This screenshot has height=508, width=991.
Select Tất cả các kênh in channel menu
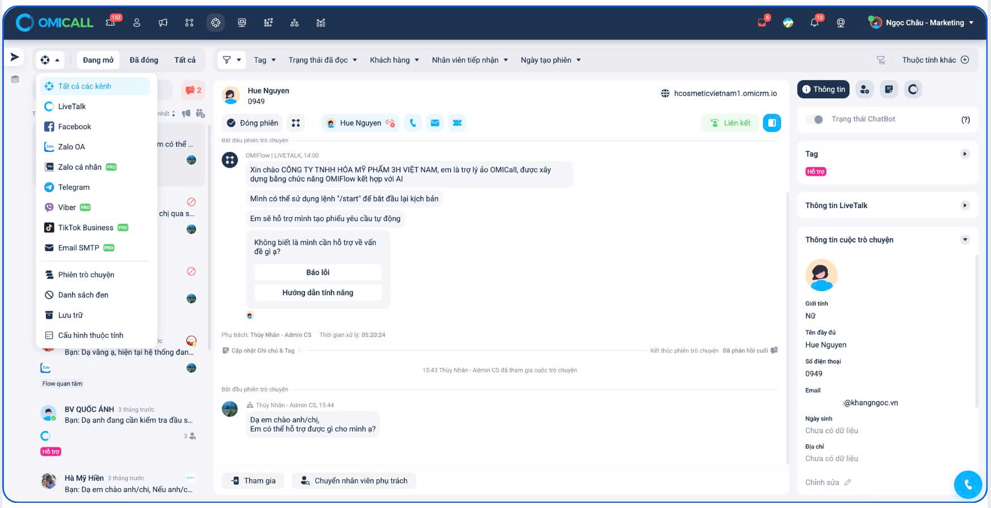[94, 86]
